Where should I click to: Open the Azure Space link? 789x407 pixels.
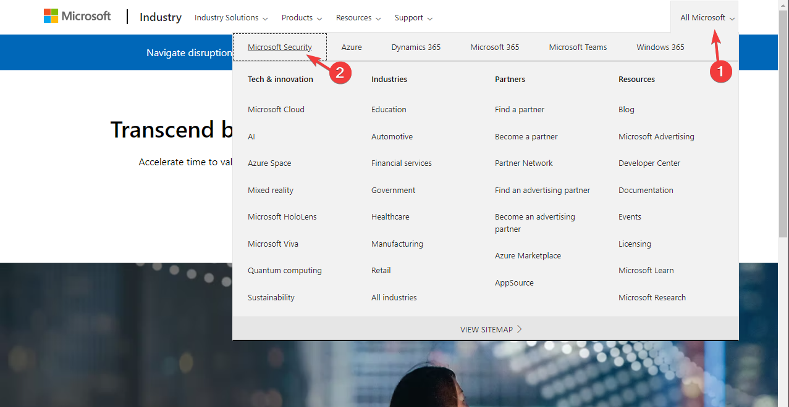tap(269, 163)
